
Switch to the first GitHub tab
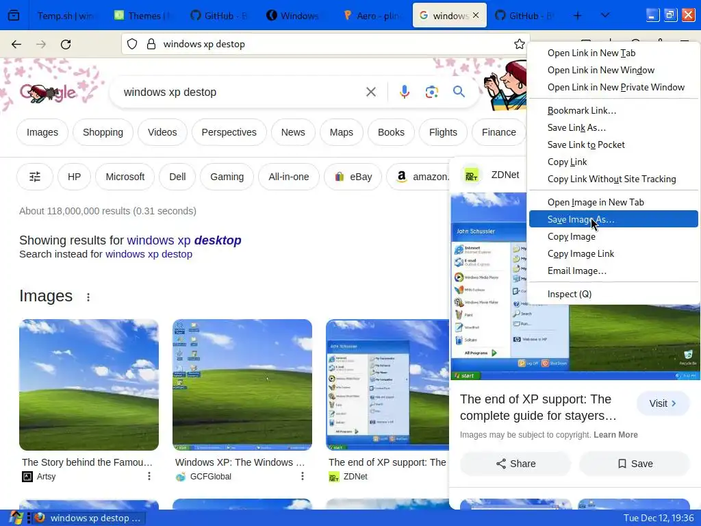pos(220,16)
